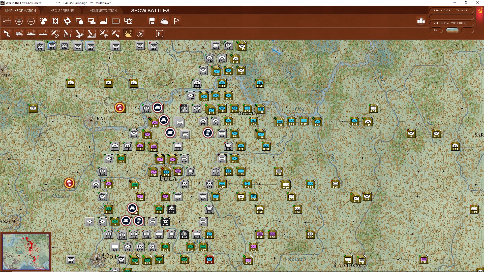Zoom out with the minus circle icon
Viewport: 484px width, 272px height.
[x=31, y=21]
